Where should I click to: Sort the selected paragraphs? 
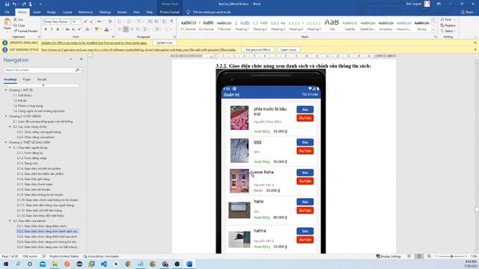tap(165, 22)
